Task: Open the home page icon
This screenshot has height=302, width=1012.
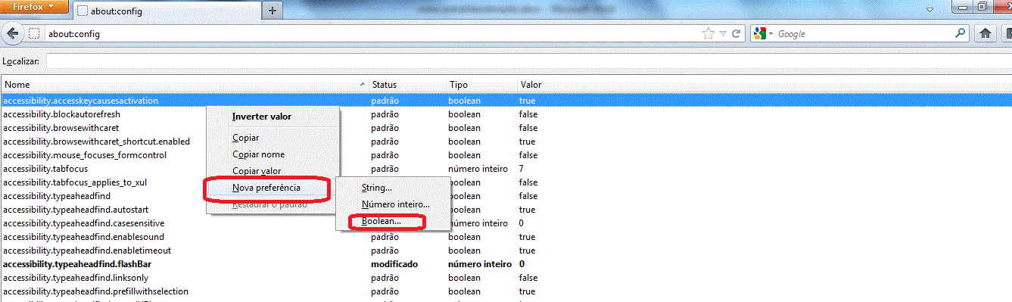Action: (x=986, y=34)
